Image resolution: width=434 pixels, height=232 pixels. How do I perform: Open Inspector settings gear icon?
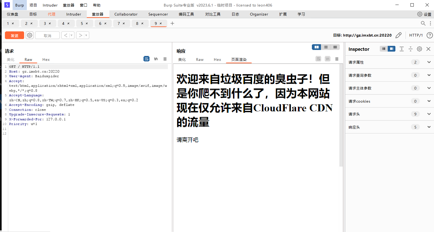[419, 49]
